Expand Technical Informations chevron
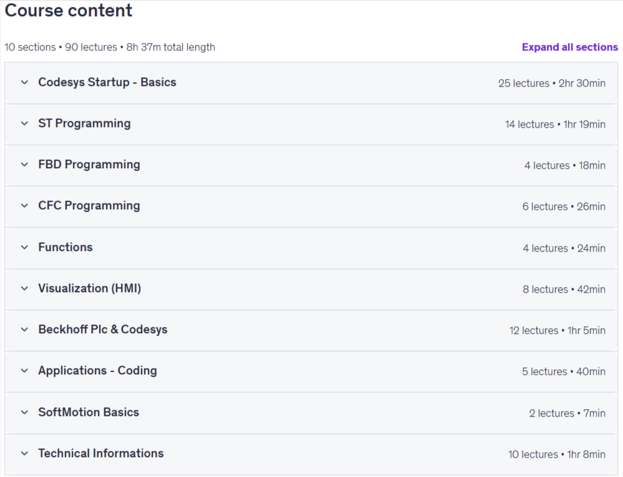Viewport: 623px width, 477px height. pos(25,453)
